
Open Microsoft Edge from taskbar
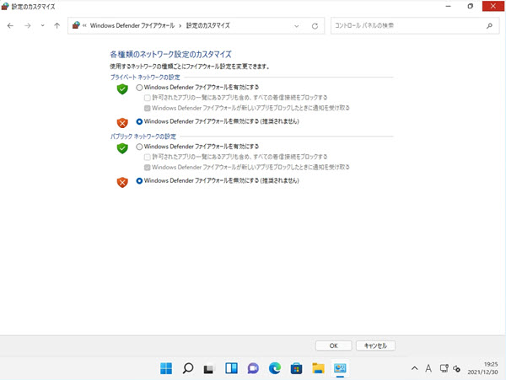[275, 368]
